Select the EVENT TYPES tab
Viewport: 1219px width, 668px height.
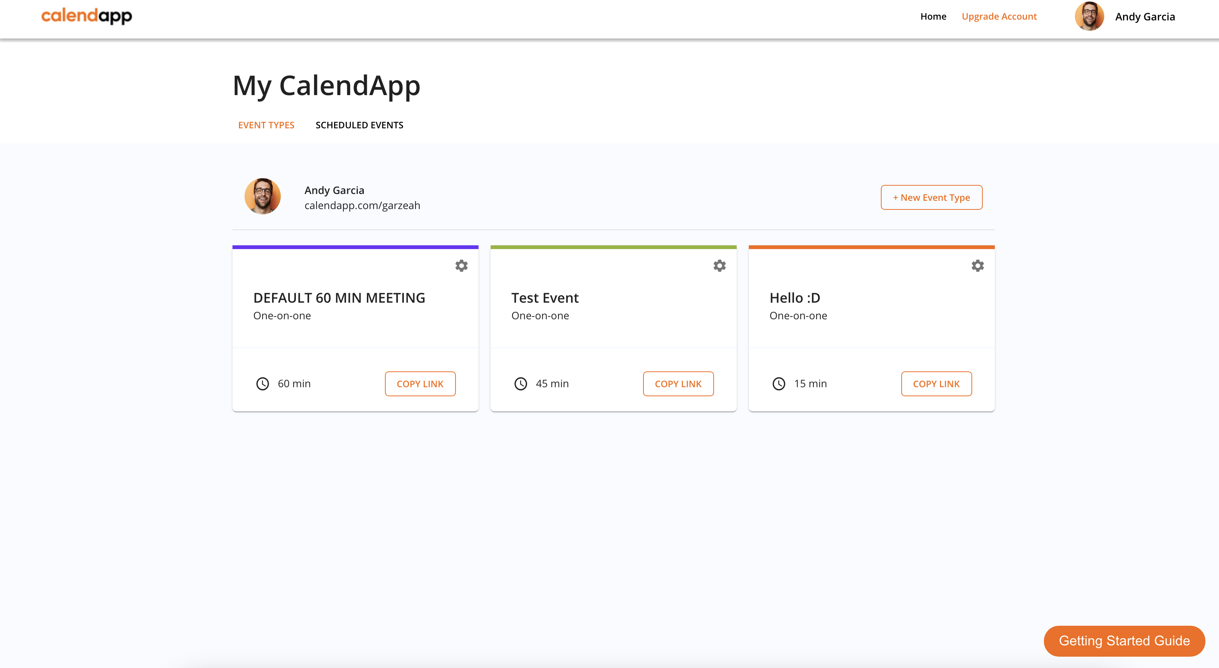[x=266, y=125]
